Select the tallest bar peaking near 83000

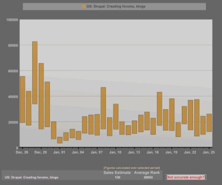[35, 72]
